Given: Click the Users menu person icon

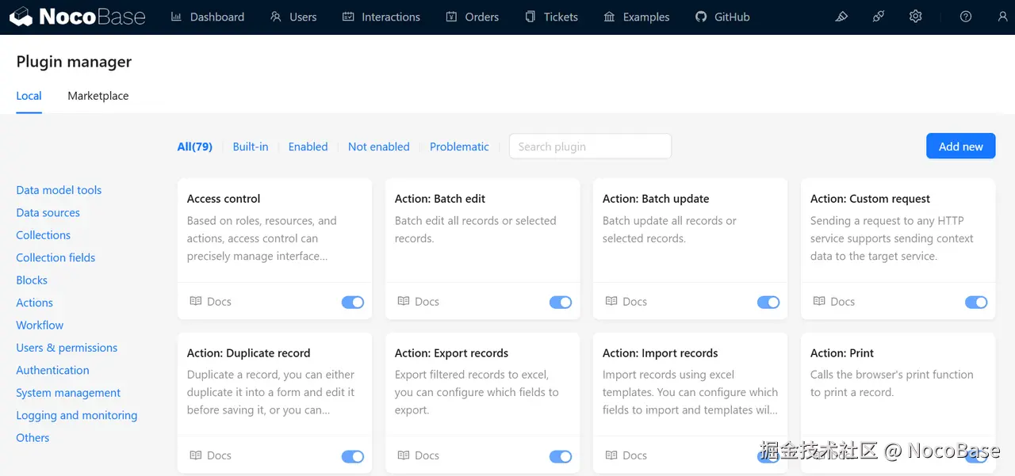Looking at the screenshot, I should 276,17.
